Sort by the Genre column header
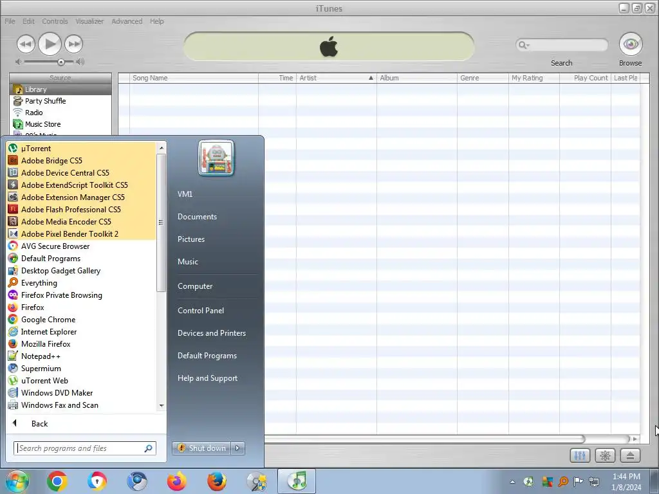659x494 pixels. [483, 78]
